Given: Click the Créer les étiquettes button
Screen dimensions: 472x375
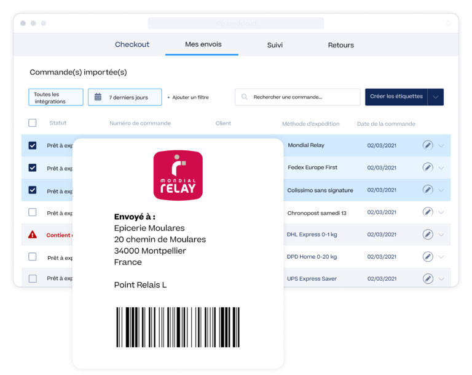Looking at the screenshot, I should pos(396,97).
